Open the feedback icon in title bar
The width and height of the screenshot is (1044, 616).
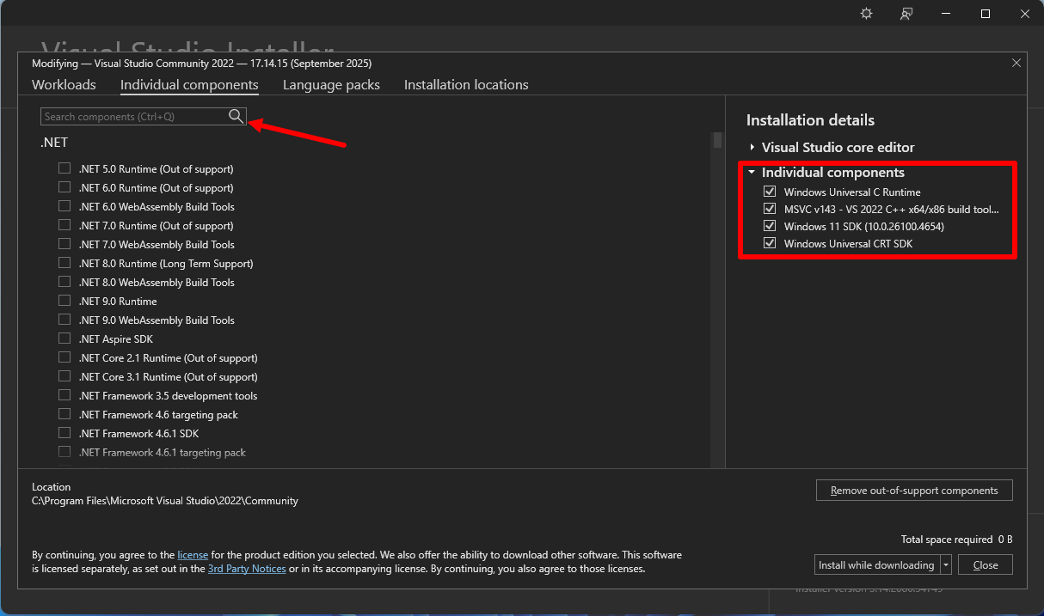click(x=906, y=14)
